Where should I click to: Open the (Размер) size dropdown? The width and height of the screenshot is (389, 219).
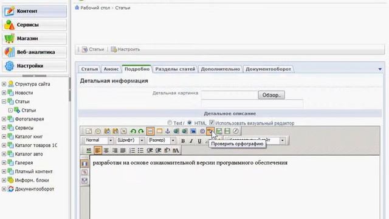[173, 141]
